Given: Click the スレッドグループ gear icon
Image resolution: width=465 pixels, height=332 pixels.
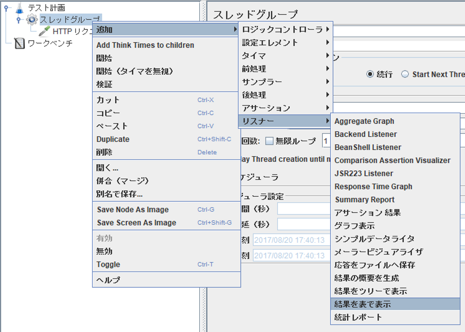Looking at the screenshot, I should click(32, 20).
